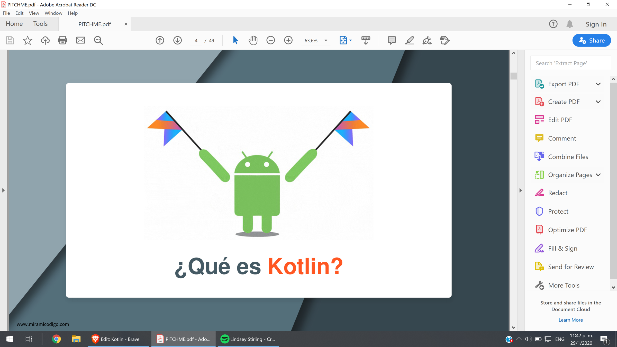Click the Print file icon

coord(62,40)
